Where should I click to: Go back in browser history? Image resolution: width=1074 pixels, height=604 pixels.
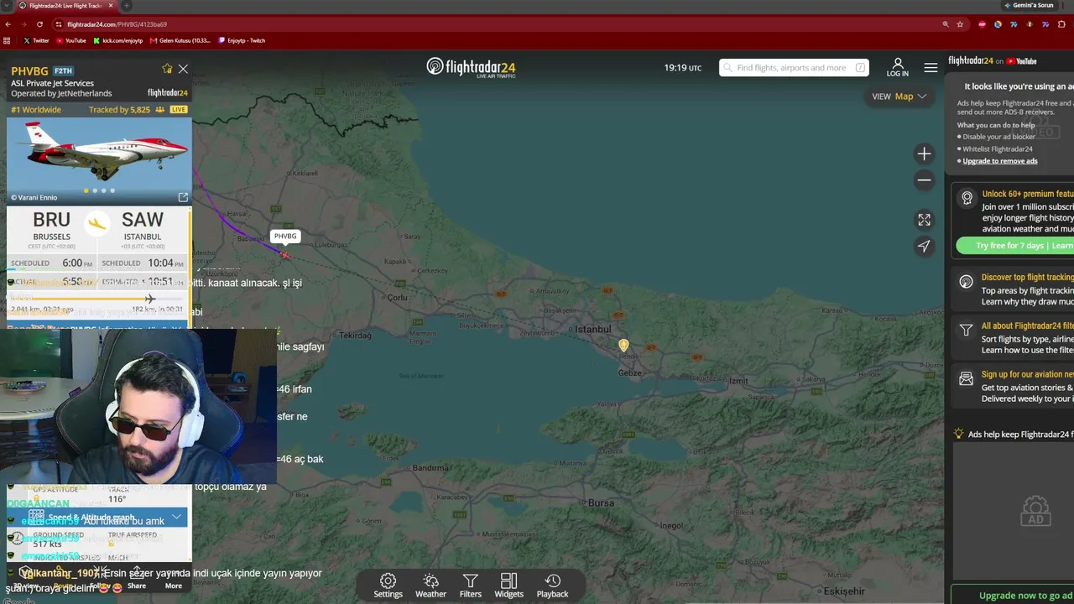click(8, 24)
